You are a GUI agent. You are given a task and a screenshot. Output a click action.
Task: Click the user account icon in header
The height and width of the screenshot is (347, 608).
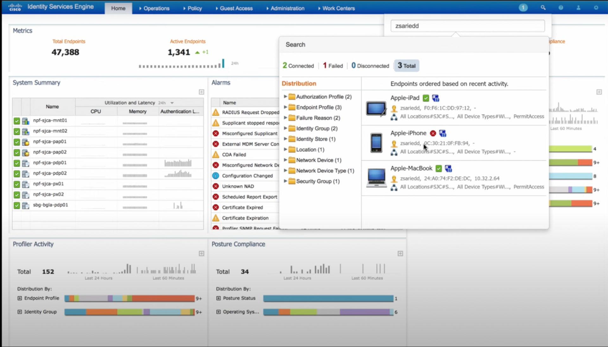click(x=578, y=8)
